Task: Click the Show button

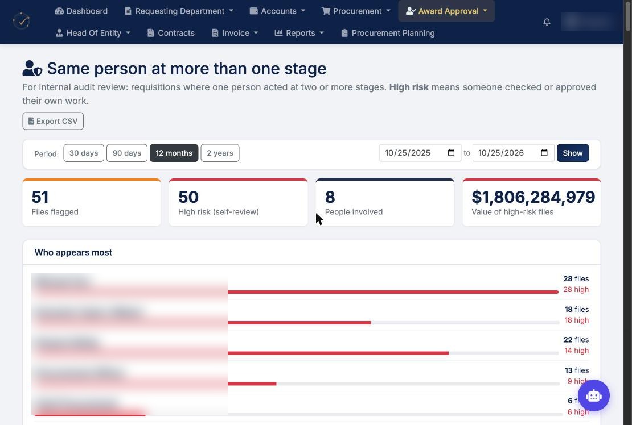Action: coord(572,153)
